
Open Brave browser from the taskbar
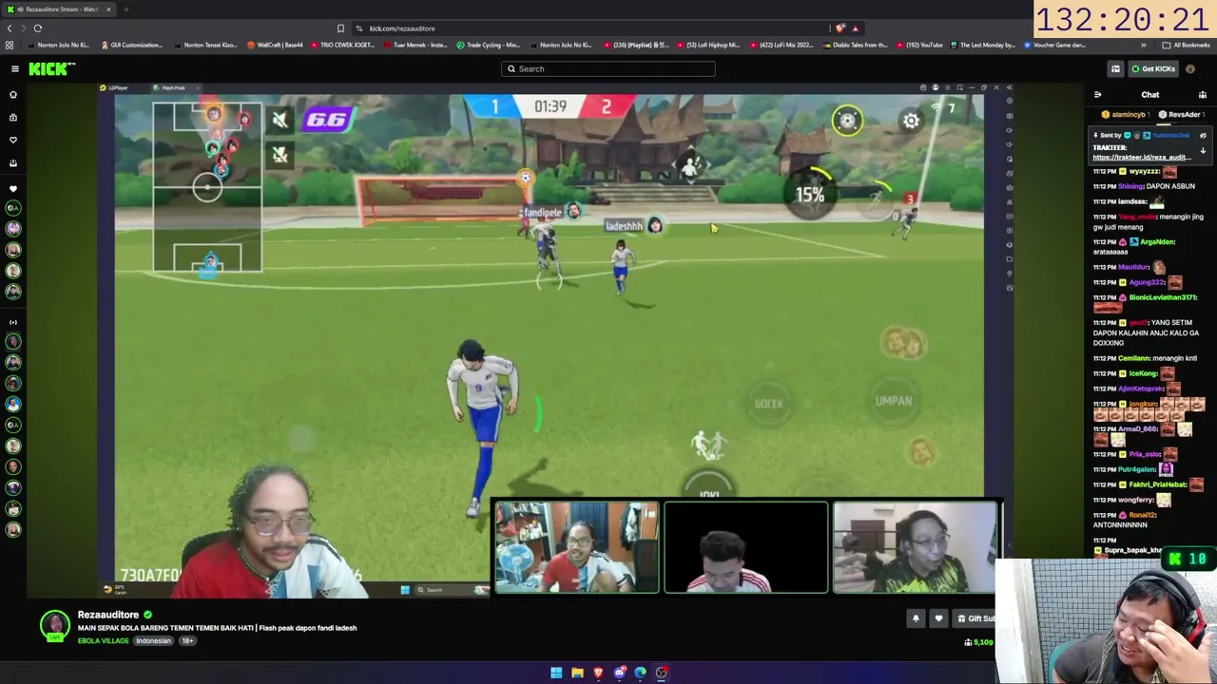pos(598,673)
